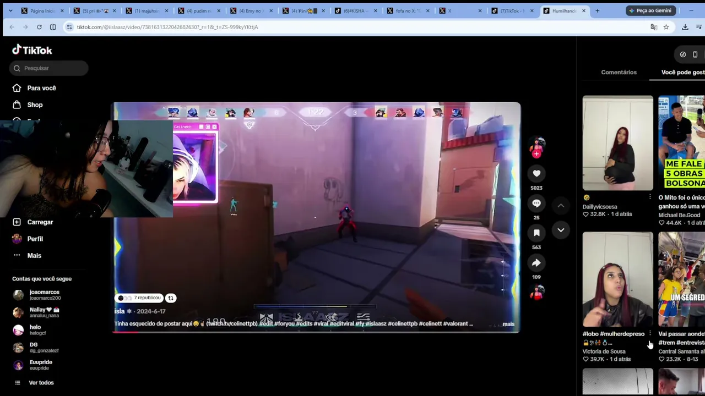Click the #celinettpb hashtag

coord(403,324)
